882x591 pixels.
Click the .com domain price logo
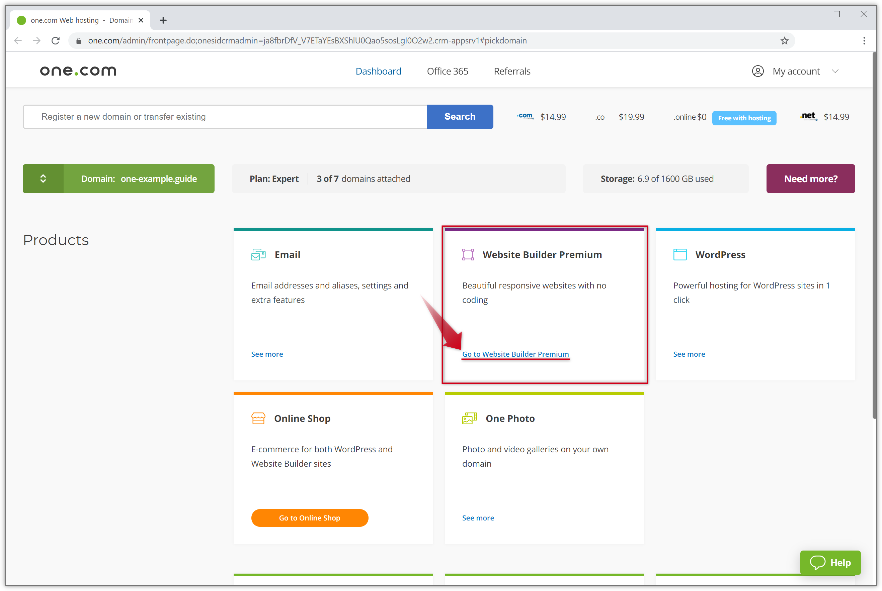point(525,116)
